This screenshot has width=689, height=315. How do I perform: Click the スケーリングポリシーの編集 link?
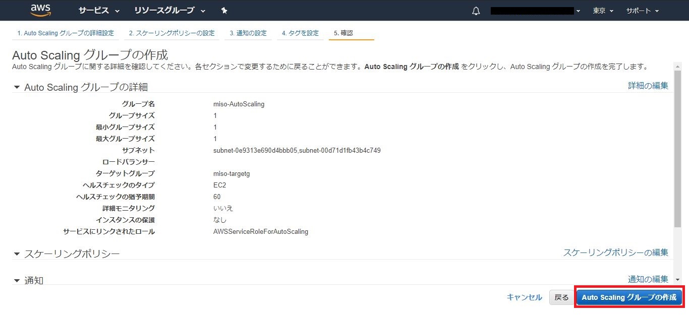(x=615, y=253)
